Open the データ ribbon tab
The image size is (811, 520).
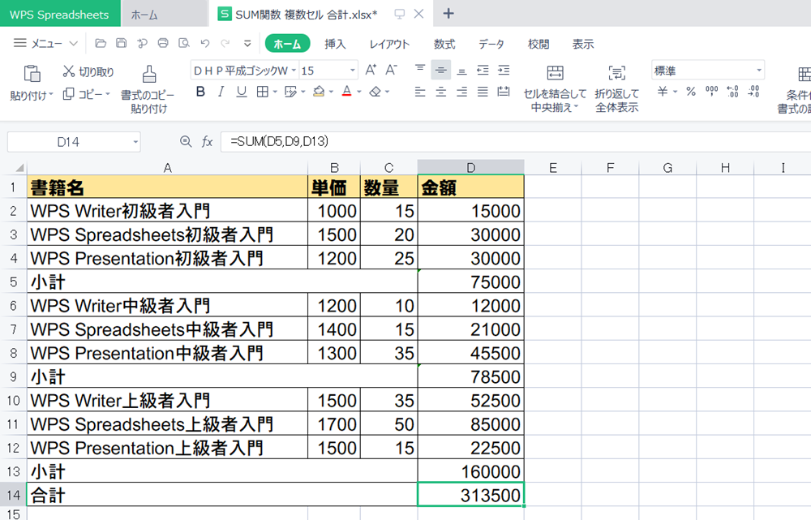click(x=491, y=44)
